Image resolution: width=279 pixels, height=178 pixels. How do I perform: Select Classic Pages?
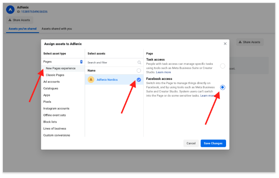tap(63, 75)
